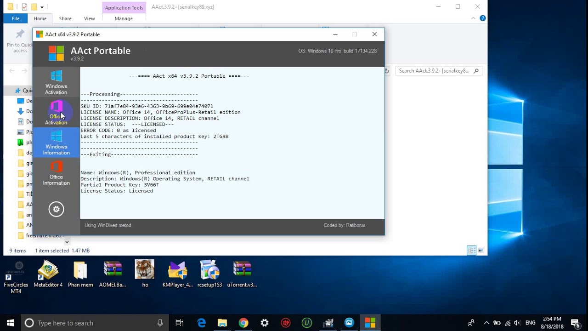Open the Windows Start menu
This screenshot has height=331, width=588.
[x=10, y=323]
